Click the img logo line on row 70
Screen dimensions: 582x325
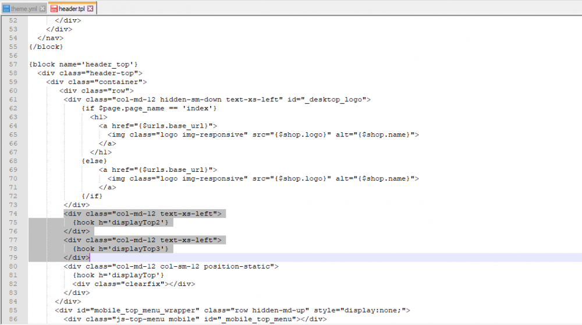pyautogui.click(x=263, y=179)
